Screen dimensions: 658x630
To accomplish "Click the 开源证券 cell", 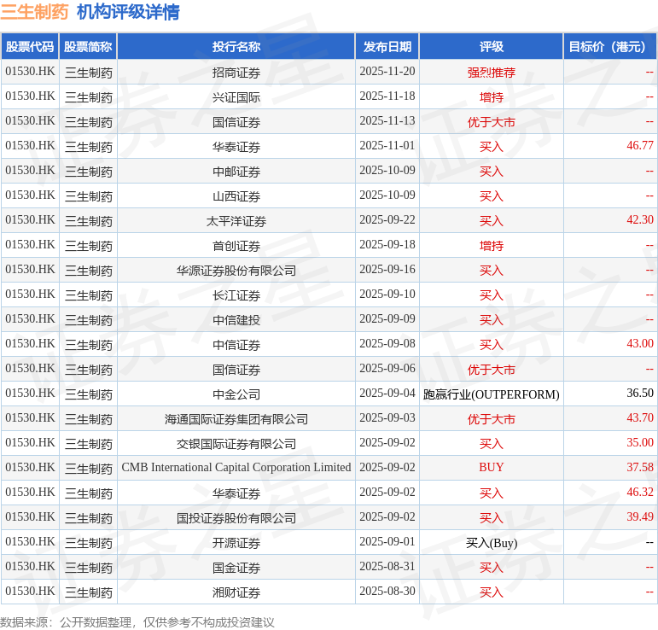I will [236, 543].
